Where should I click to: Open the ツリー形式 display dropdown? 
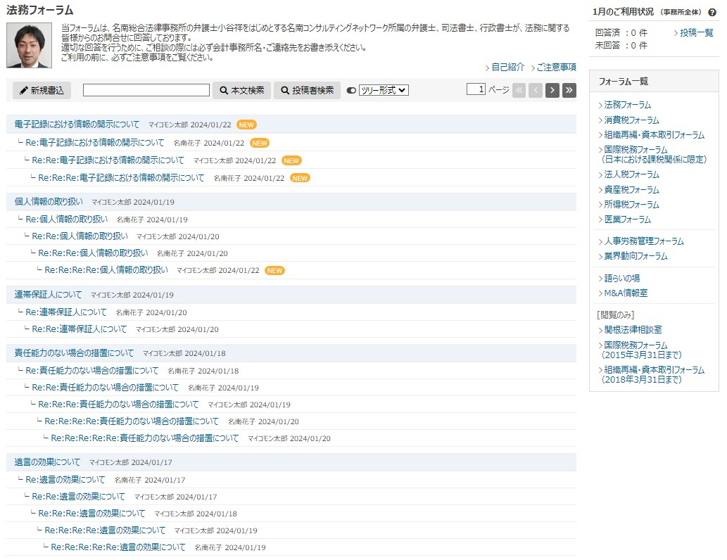384,90
